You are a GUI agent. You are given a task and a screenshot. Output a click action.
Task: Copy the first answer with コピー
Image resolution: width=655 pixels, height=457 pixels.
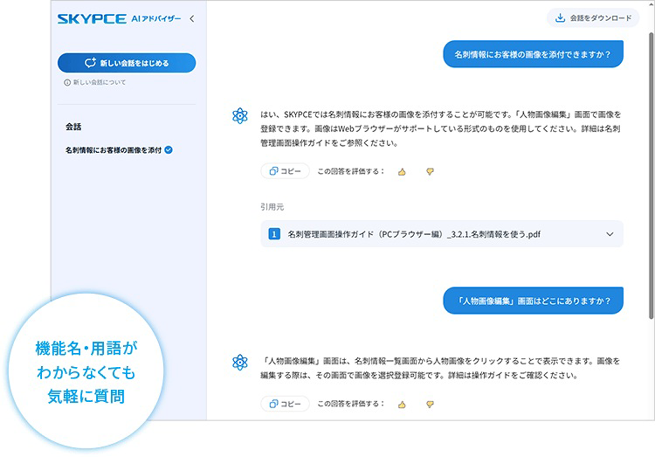pos(285,171)
